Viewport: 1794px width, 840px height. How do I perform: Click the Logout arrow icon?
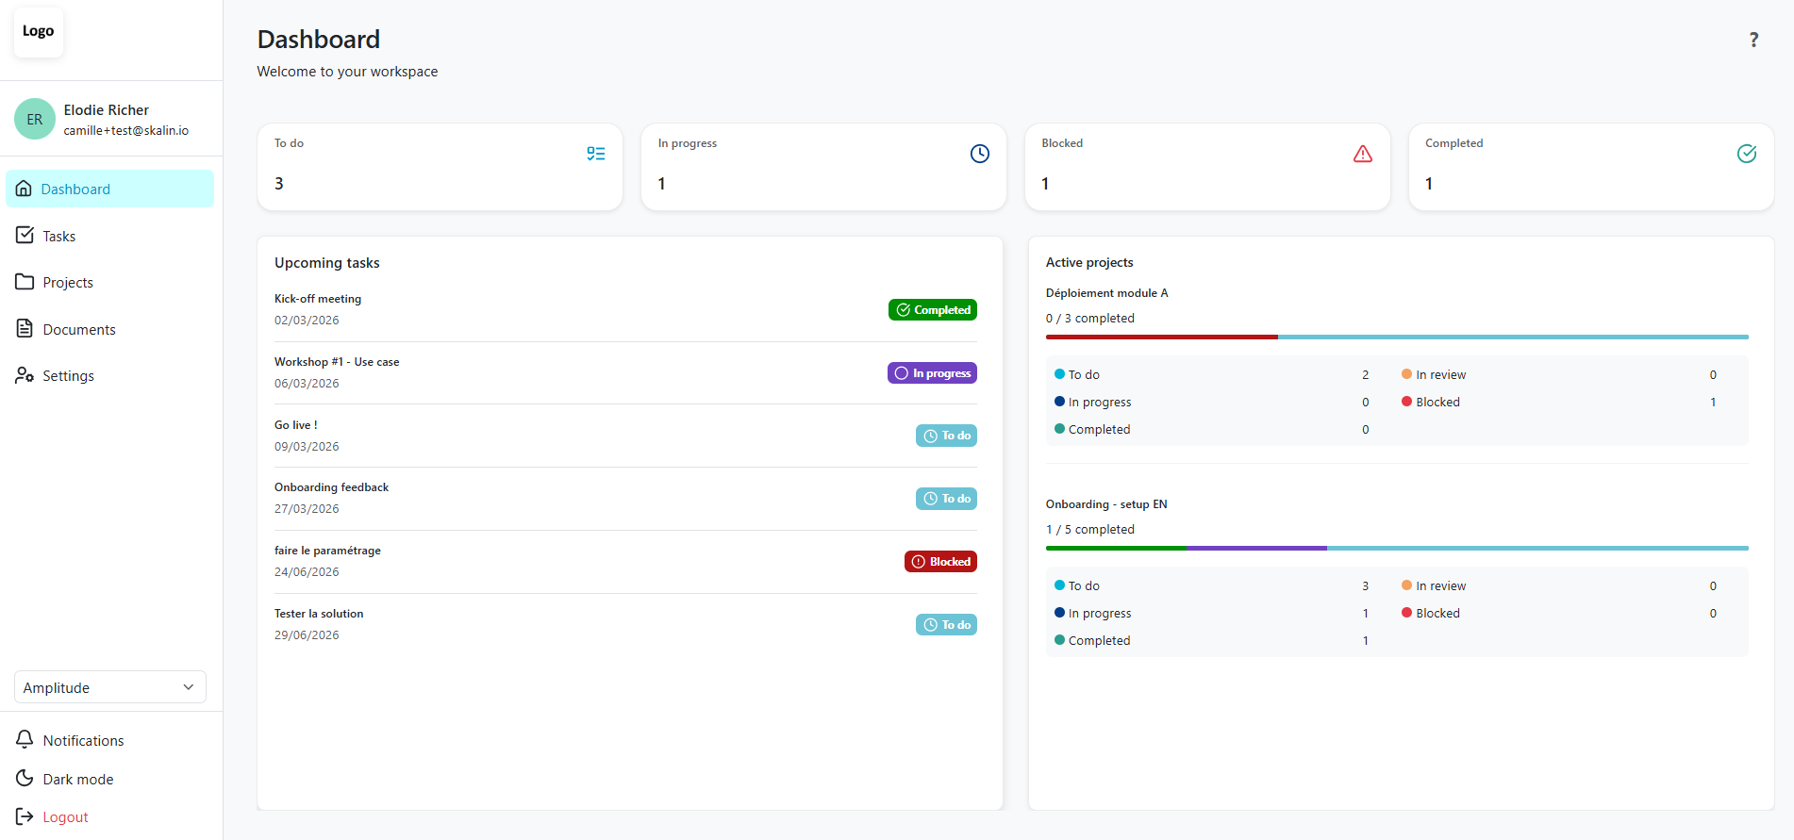(x=25, y=816)
